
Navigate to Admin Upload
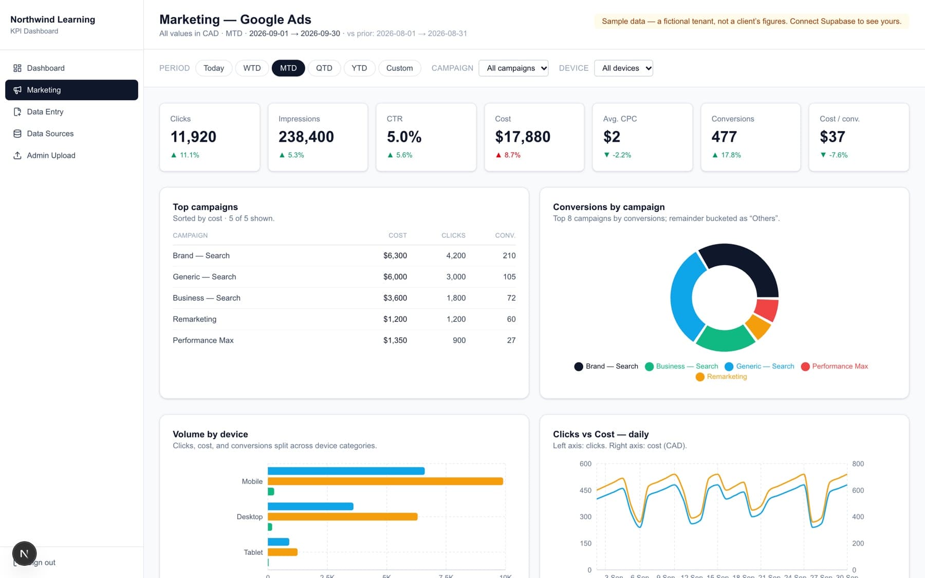click(71, 156)
